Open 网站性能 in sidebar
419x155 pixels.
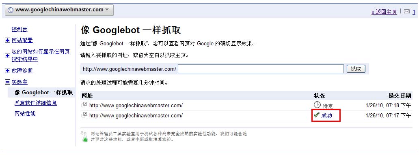click(x=25, y=113)
